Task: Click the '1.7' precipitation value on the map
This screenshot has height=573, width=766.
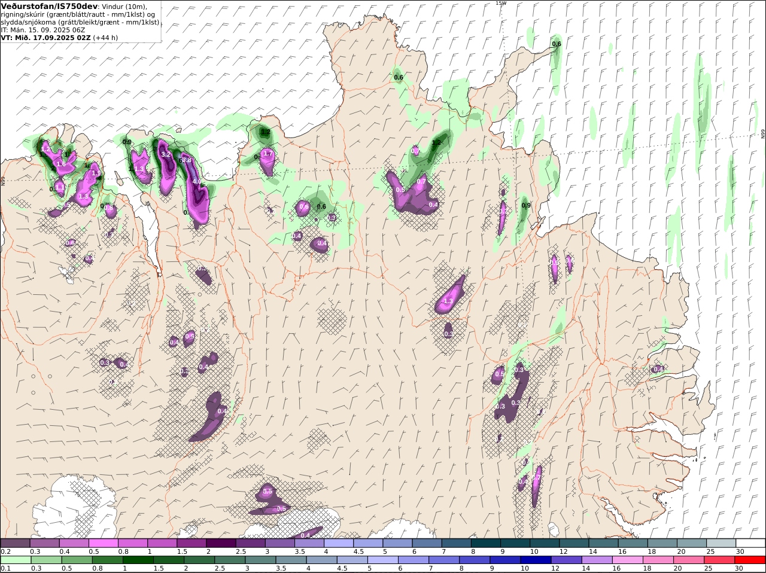Action: pyautogui.click(x=268, y=154)
